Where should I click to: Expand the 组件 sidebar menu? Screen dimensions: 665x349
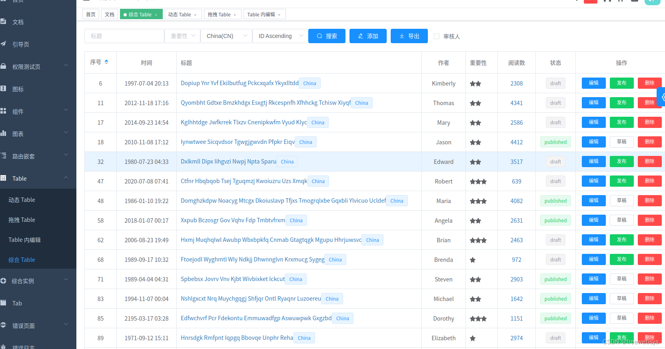[x=66, y=110]
